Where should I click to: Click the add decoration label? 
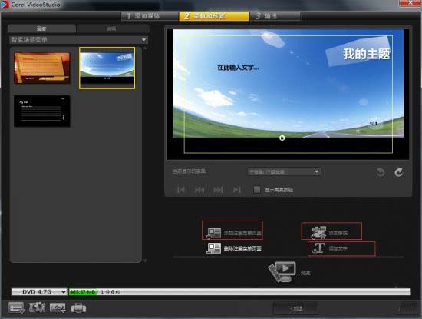pyautogui.click(x=338, y=233)
